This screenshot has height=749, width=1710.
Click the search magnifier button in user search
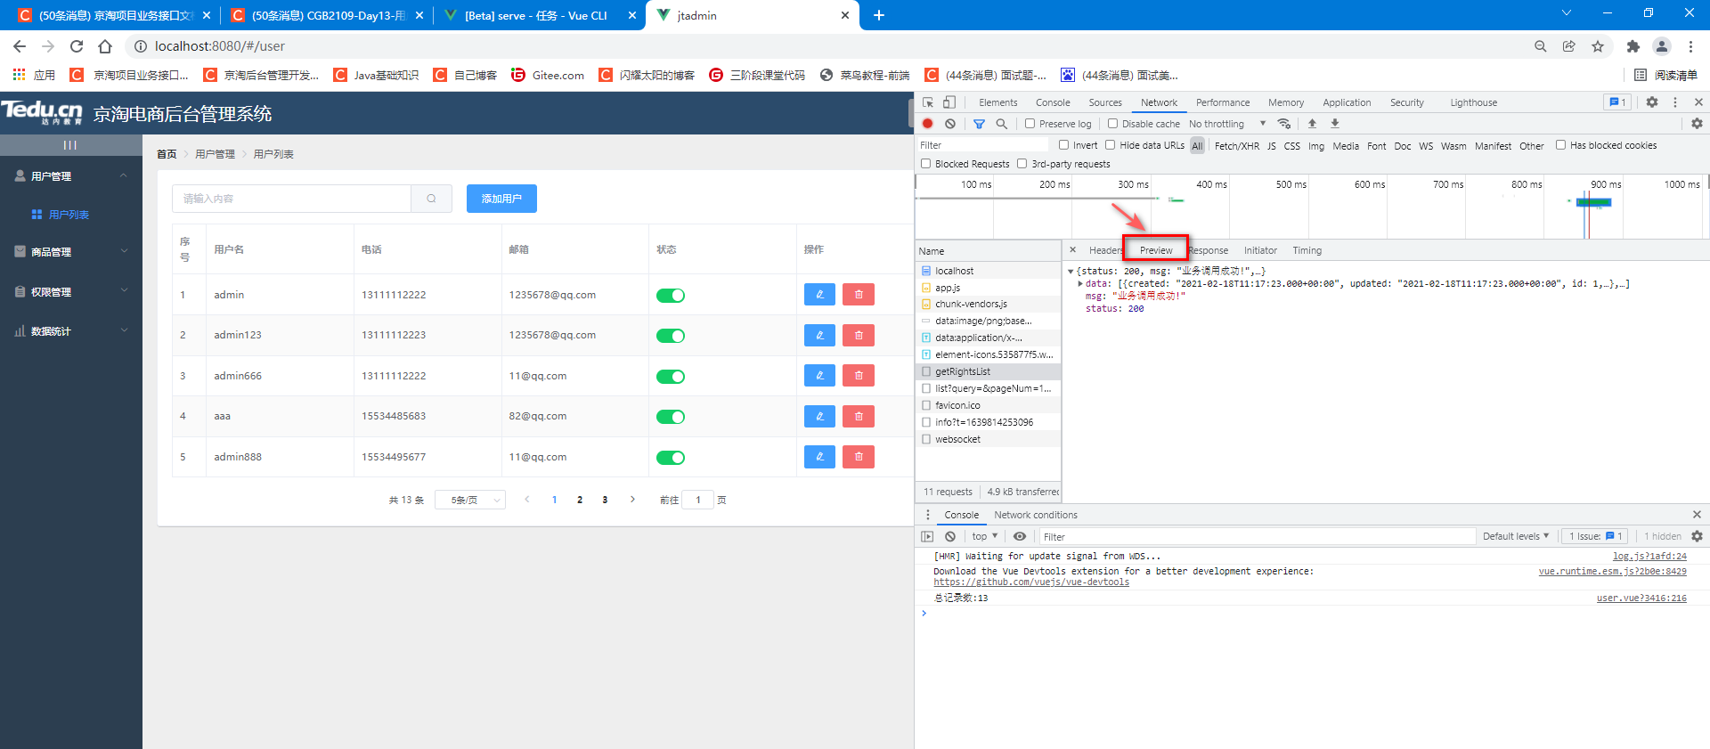pos(431,199)
